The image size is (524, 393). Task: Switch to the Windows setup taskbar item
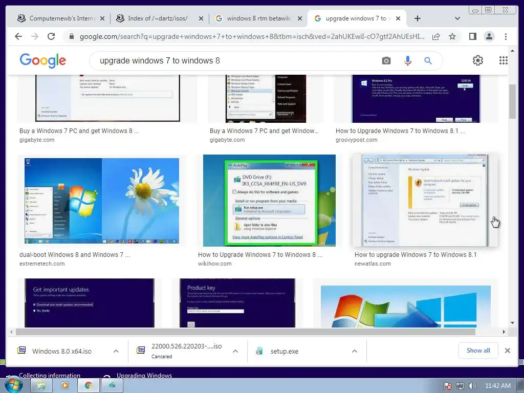[x=112, y=386]
